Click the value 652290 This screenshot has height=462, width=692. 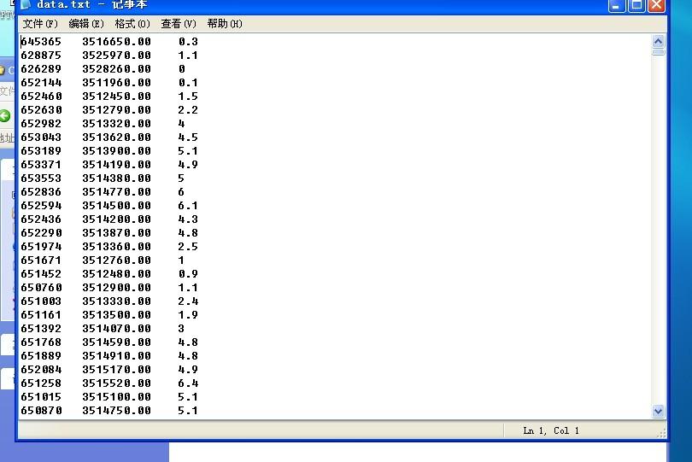pyautogui.click(x=41, y=233)
